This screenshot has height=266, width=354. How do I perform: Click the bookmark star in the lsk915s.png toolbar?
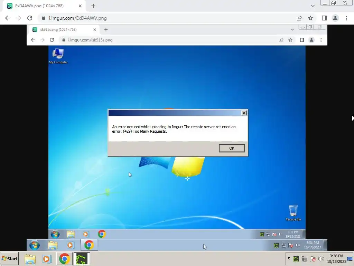[x=290, y=40]
